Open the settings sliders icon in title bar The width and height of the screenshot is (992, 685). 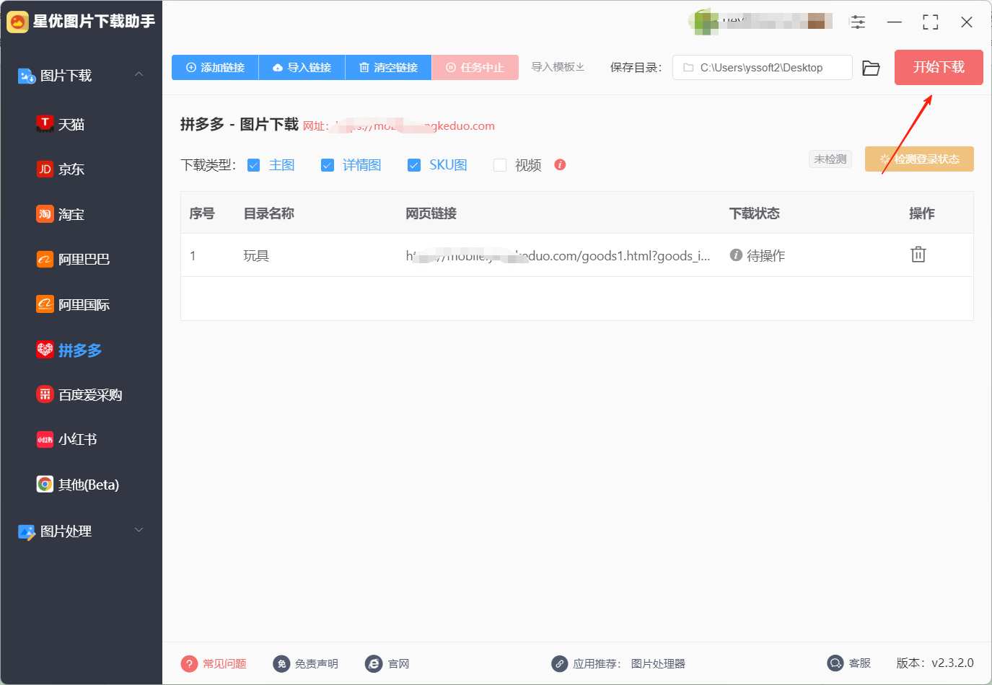858,22
